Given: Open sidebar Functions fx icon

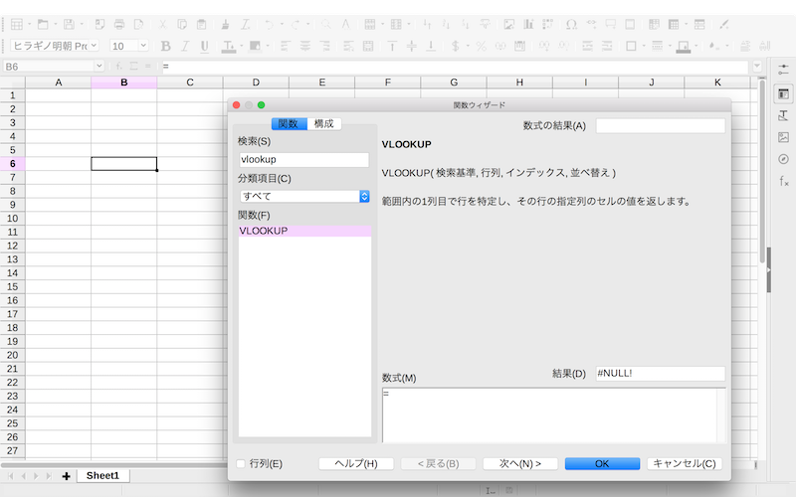Looking at the screenshot, I should click(x=783, y=181).
